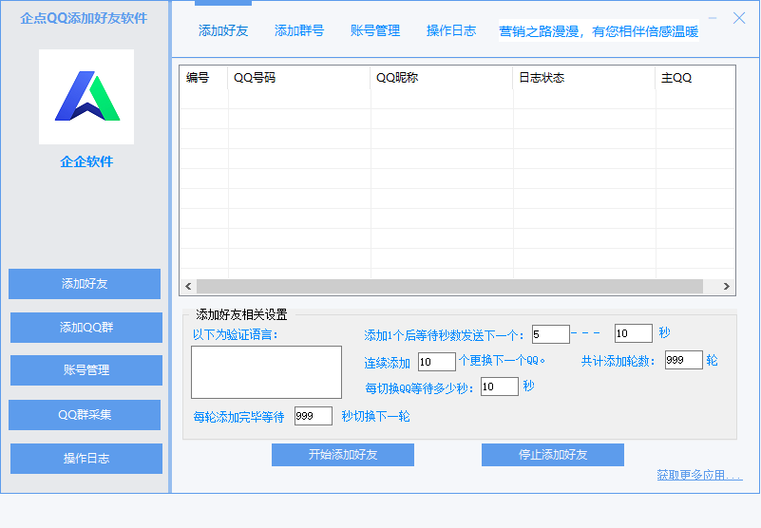Image resolution: width=761 pixels, height=528 pixels.
Task: Click the 编号 column header
Action: coord(204,78)
